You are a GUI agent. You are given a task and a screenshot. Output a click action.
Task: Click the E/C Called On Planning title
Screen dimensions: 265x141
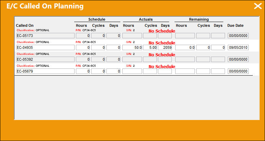pos(45,6)
